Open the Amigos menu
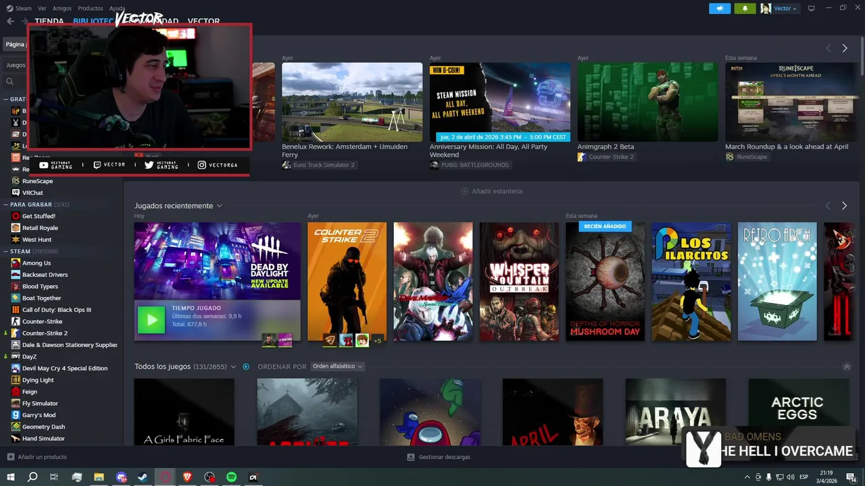Screen dimensions: 865x486 point(62,8)
